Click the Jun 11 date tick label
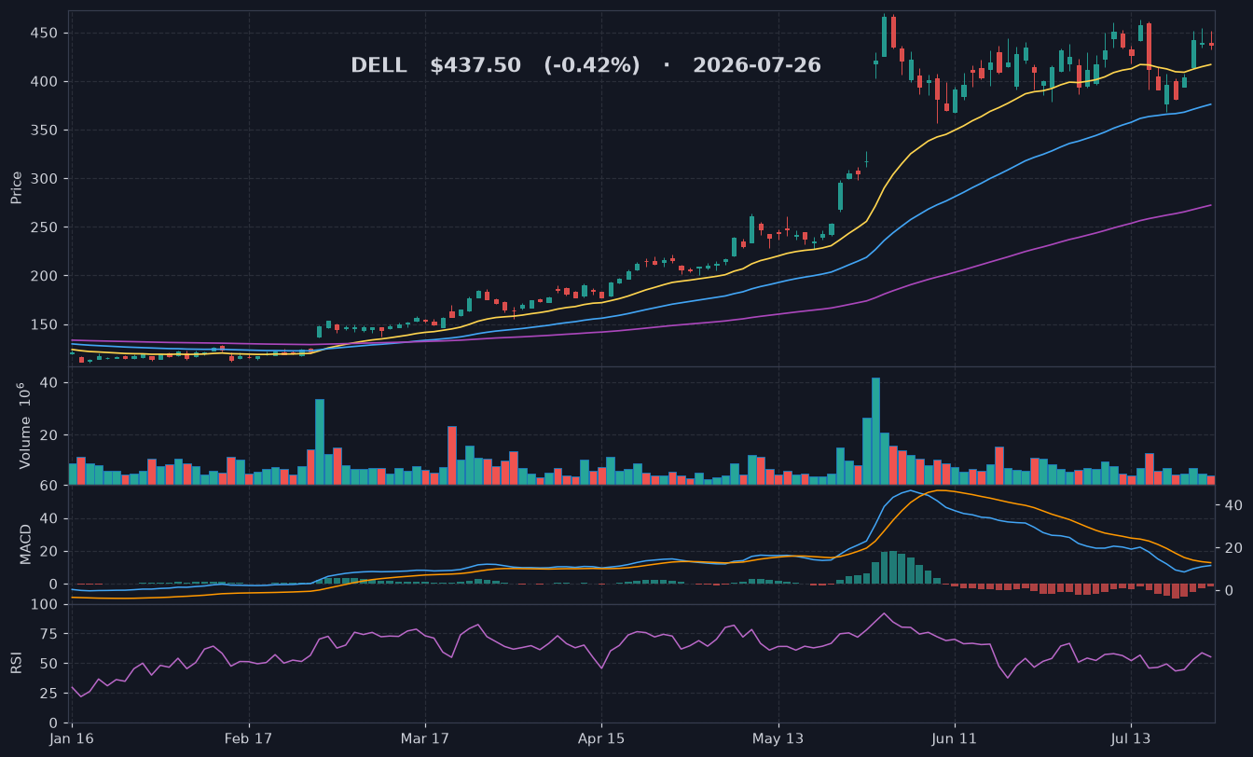1253x757 pixels. click(x=955, y=738)
